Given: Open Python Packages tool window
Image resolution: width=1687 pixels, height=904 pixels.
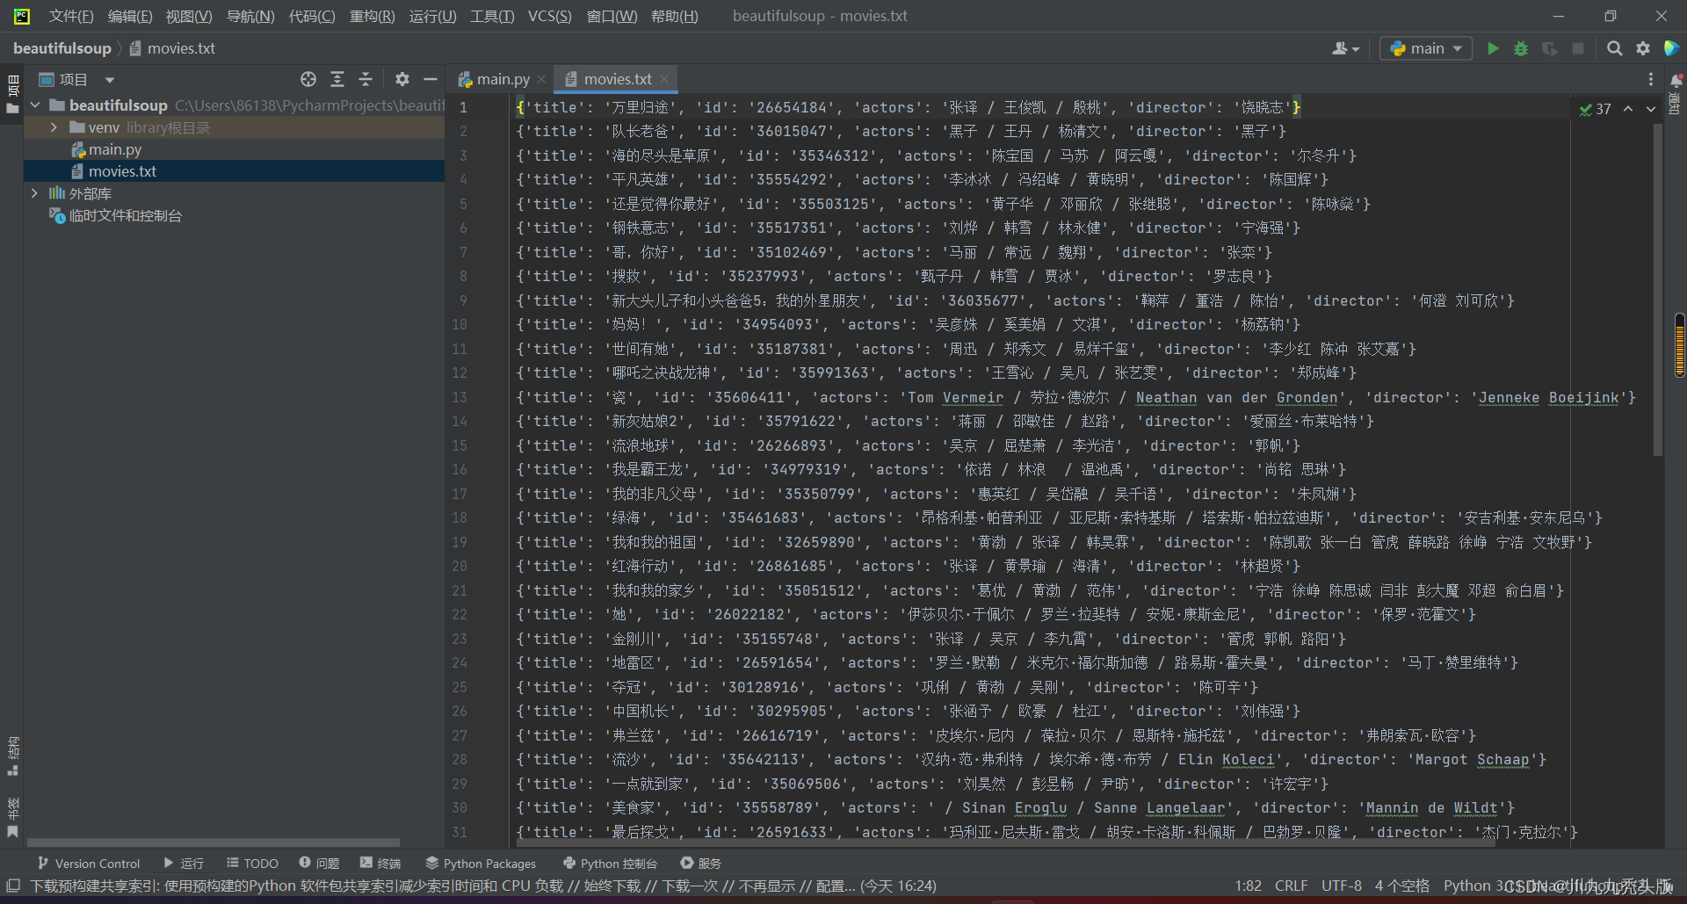Looking at the screenshot, I should click(x=481, y=864).
